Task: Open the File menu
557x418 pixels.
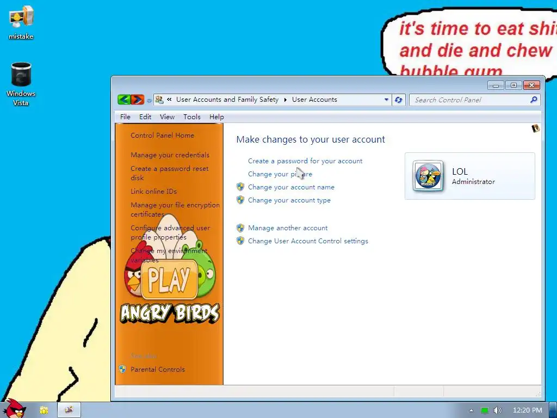Action: pyautogui.click(x=125, y=116)
